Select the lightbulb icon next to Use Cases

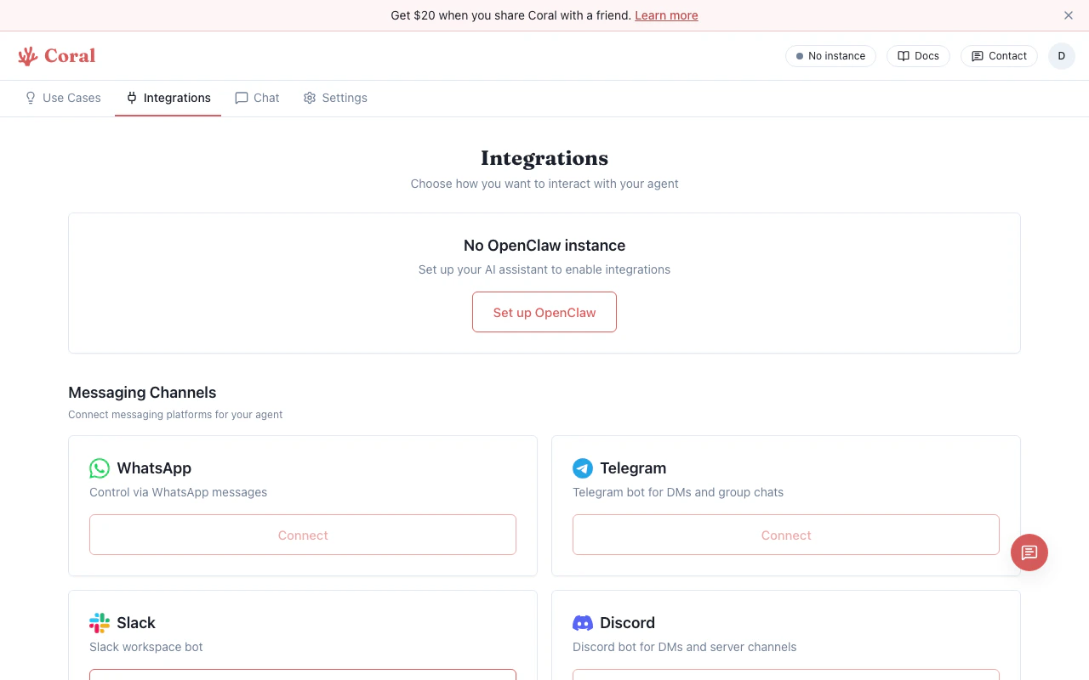click(30, 98)
